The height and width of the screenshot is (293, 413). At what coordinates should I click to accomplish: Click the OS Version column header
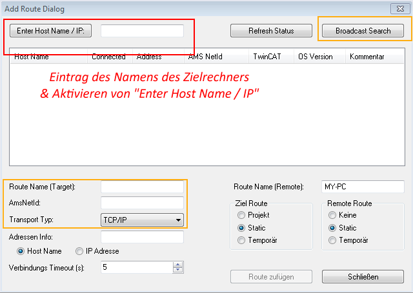[315, 57]
